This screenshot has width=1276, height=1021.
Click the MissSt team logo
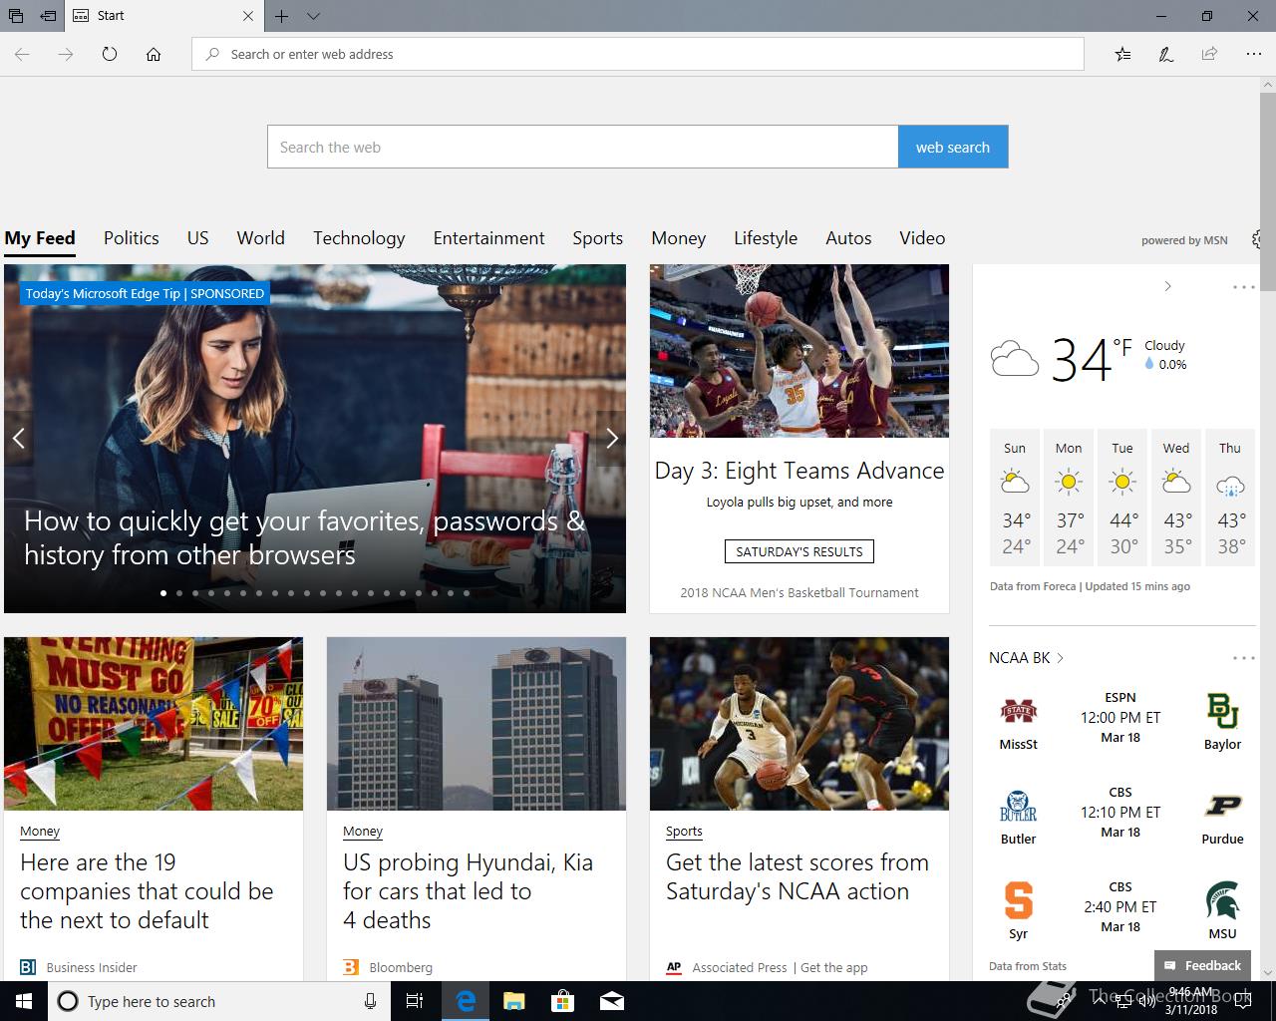coord(1019,711)
